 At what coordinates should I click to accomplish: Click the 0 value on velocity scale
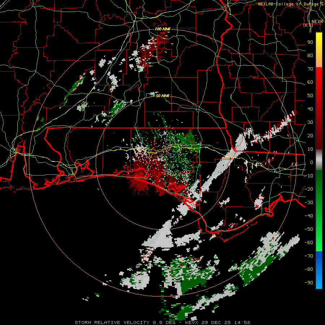(312, 162)
